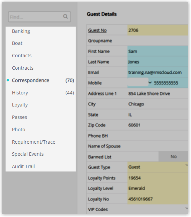
Task: Click the Guest No link
Action: click(x=97, y=30)
